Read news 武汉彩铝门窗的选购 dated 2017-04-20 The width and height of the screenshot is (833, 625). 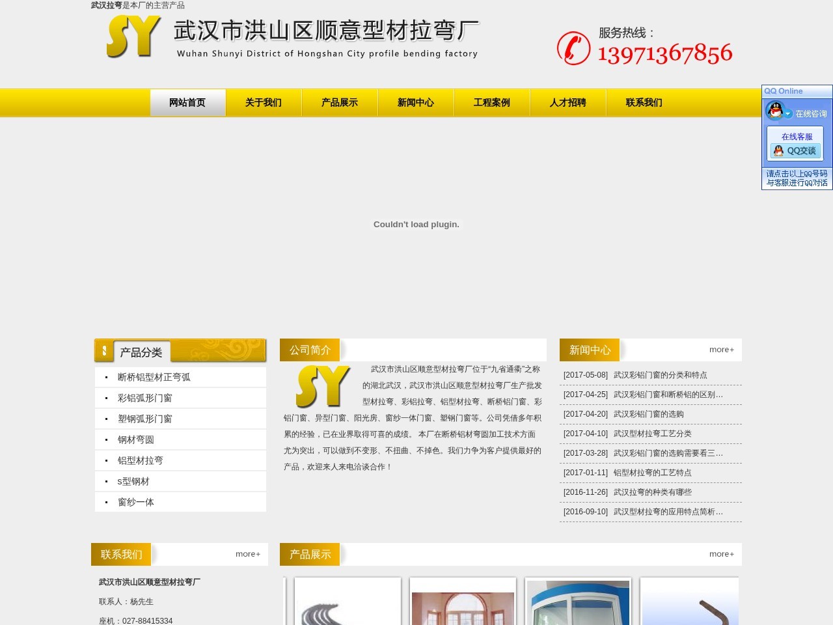coord(649,414)
